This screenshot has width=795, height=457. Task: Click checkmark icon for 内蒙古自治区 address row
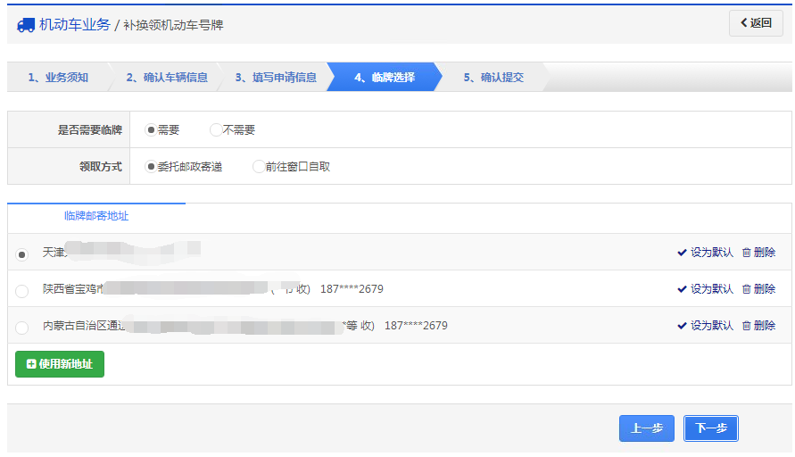point(682,326)
